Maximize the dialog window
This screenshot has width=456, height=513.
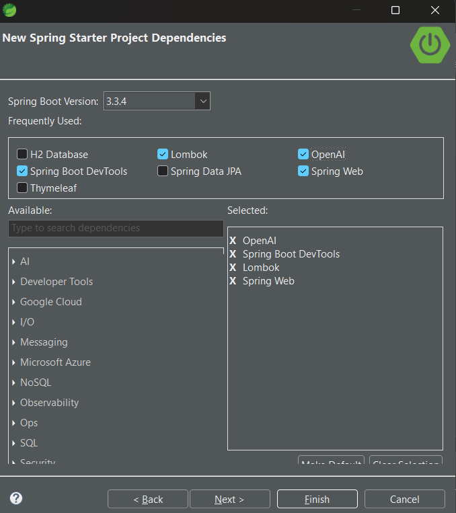point(395,10)
